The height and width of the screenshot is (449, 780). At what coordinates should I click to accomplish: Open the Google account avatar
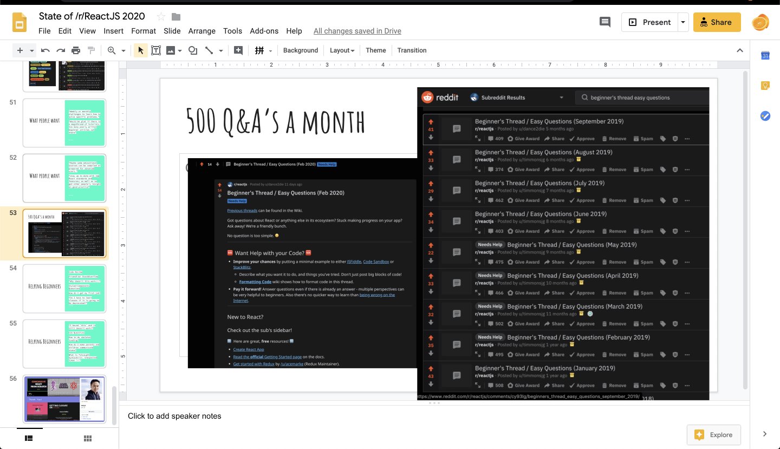click(760, 22)
